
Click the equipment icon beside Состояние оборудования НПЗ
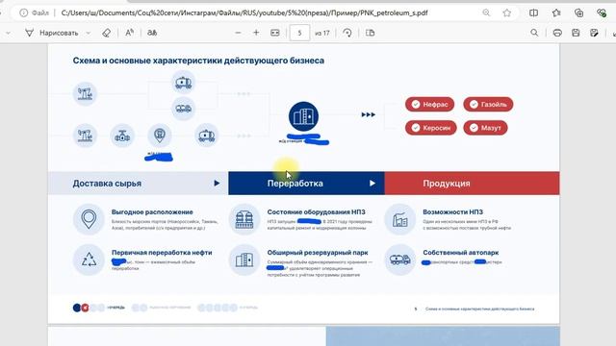(x=244, y=219)
